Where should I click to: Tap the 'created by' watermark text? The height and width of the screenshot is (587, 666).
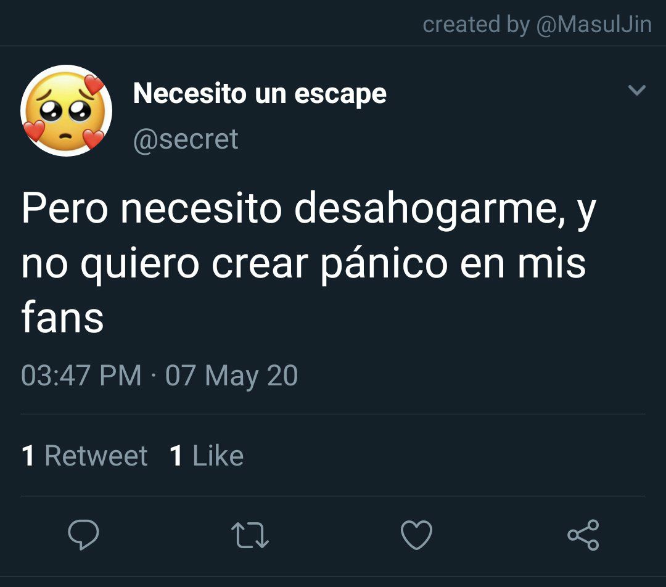476,24
